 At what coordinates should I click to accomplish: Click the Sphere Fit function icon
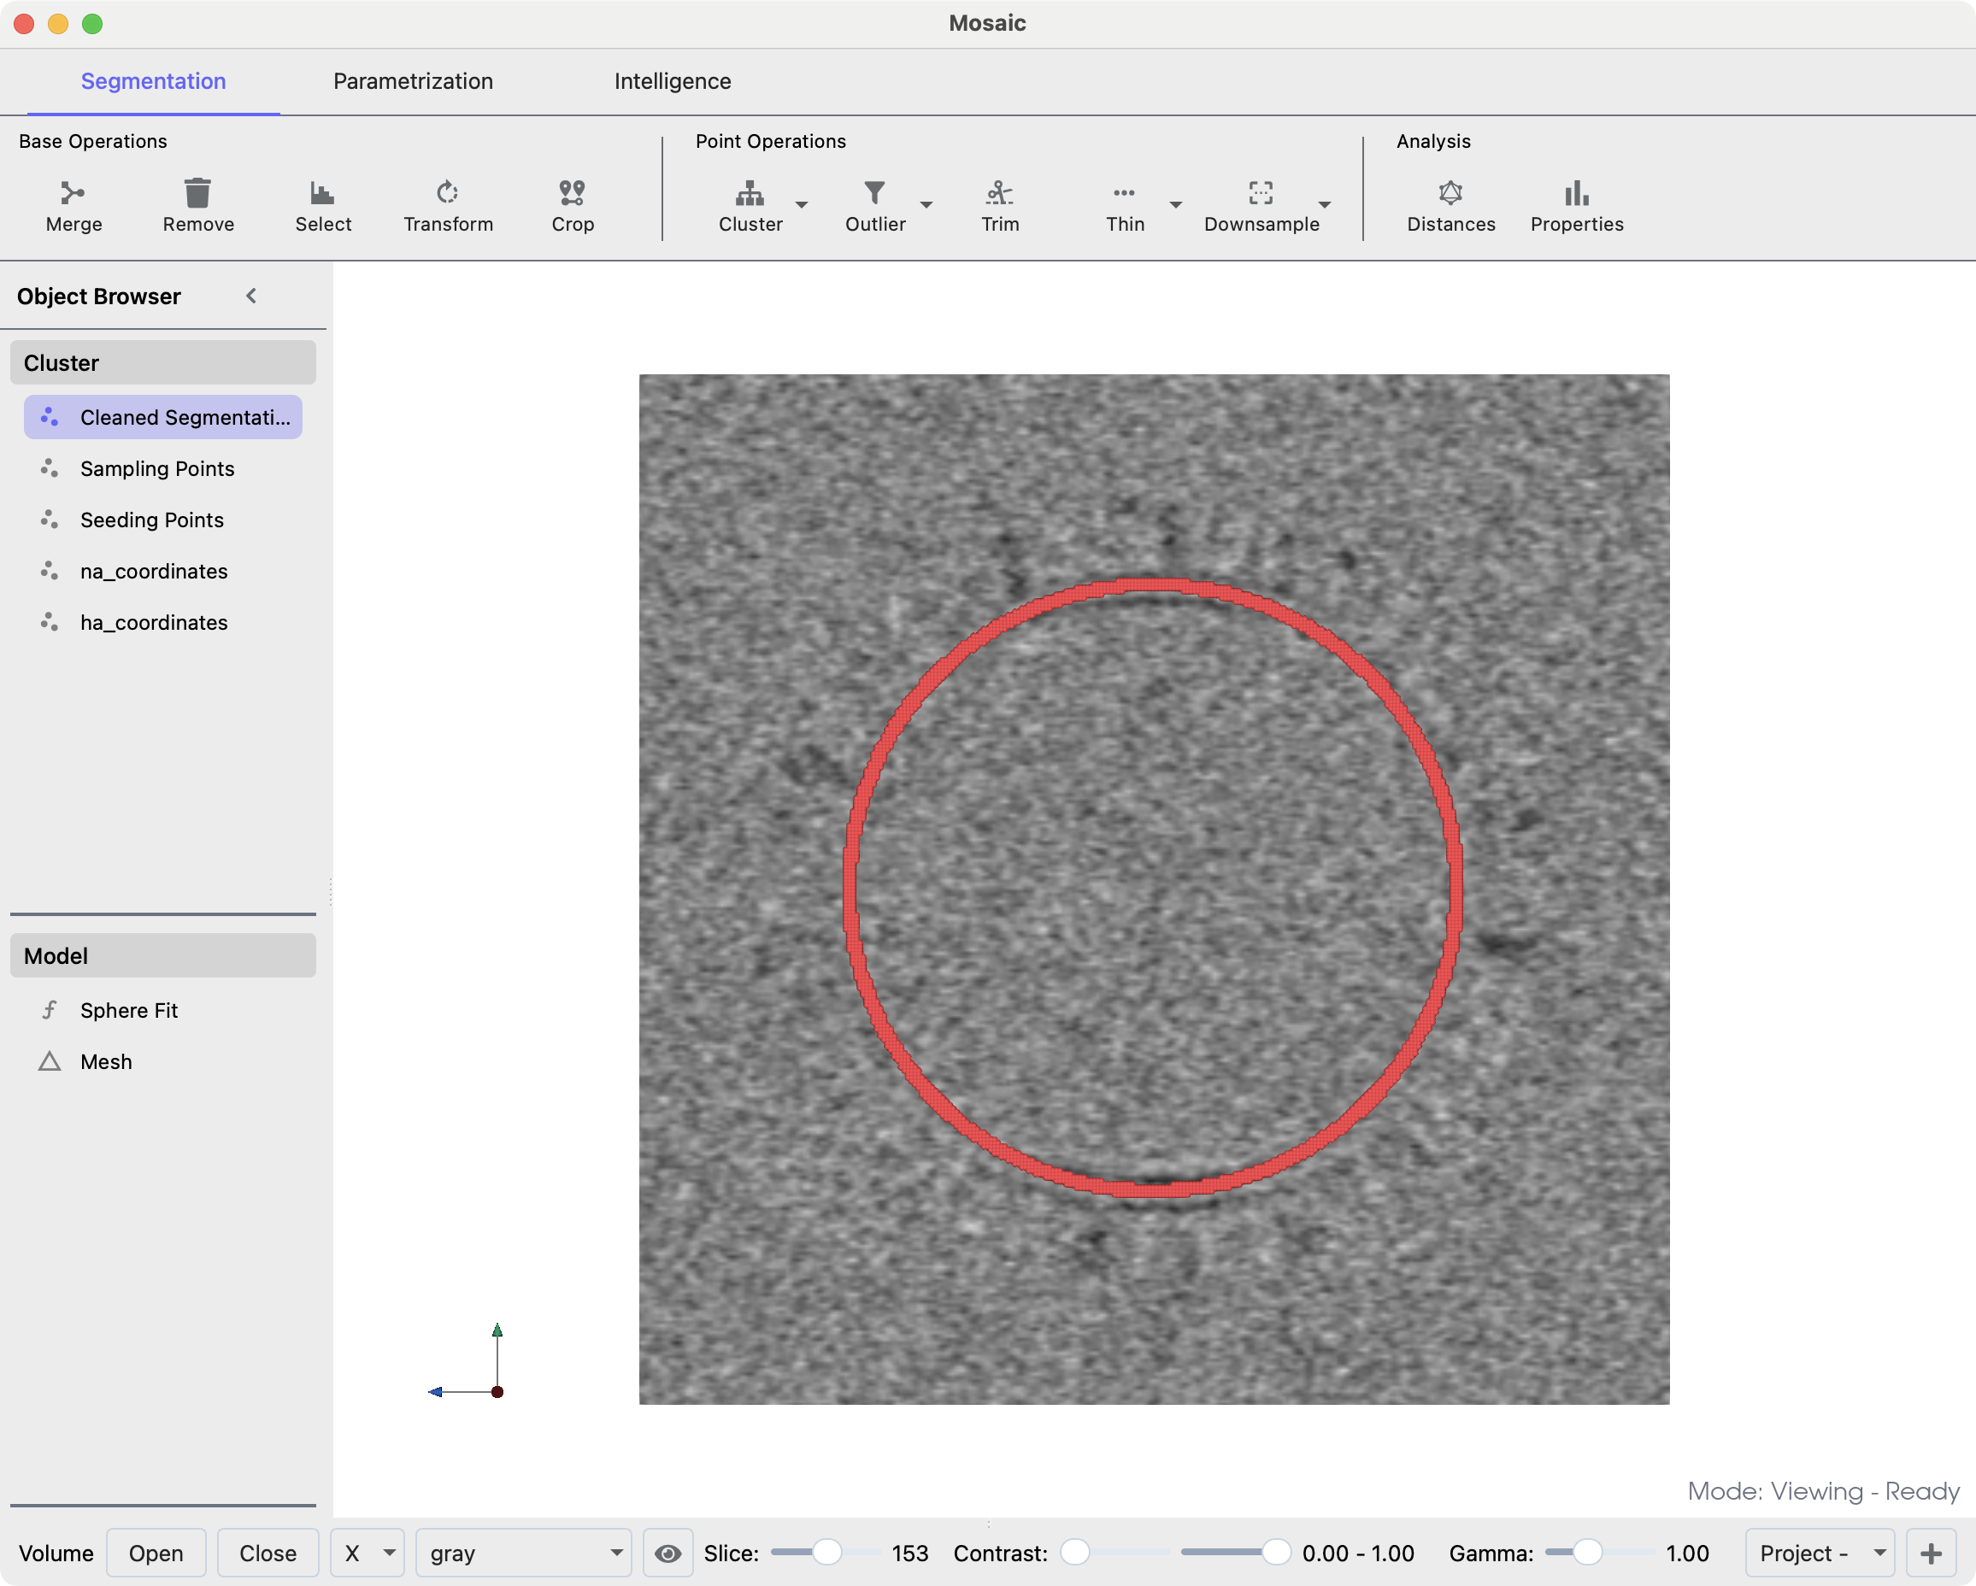click(x=50, y=1010)
